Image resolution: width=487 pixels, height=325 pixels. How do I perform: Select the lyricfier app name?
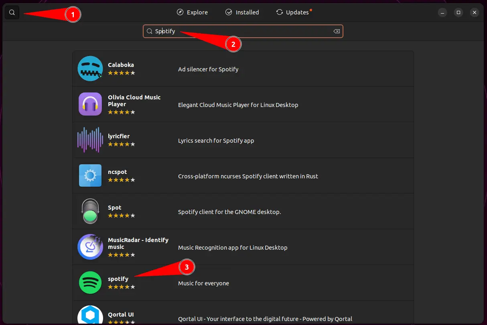point(119,136)
